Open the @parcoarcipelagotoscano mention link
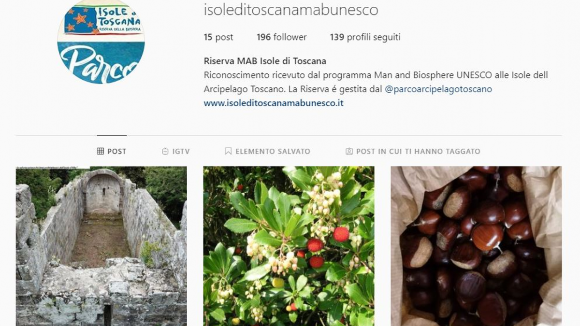Image resolution: width=580 pixels, height=326 pixels. [x=438, y=89]
